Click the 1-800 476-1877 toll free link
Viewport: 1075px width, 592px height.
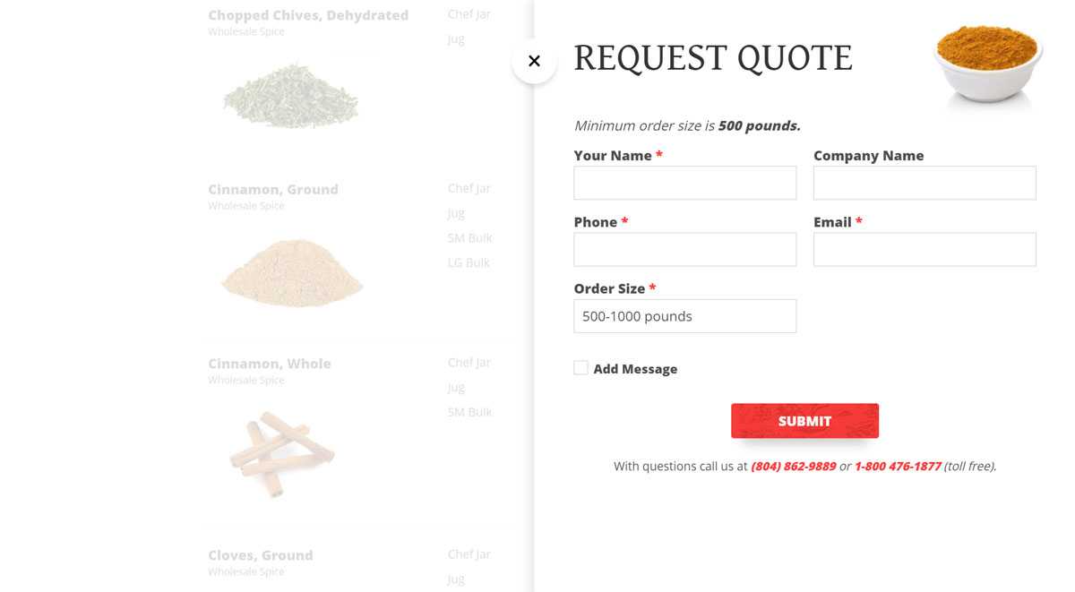coord(898,466)
